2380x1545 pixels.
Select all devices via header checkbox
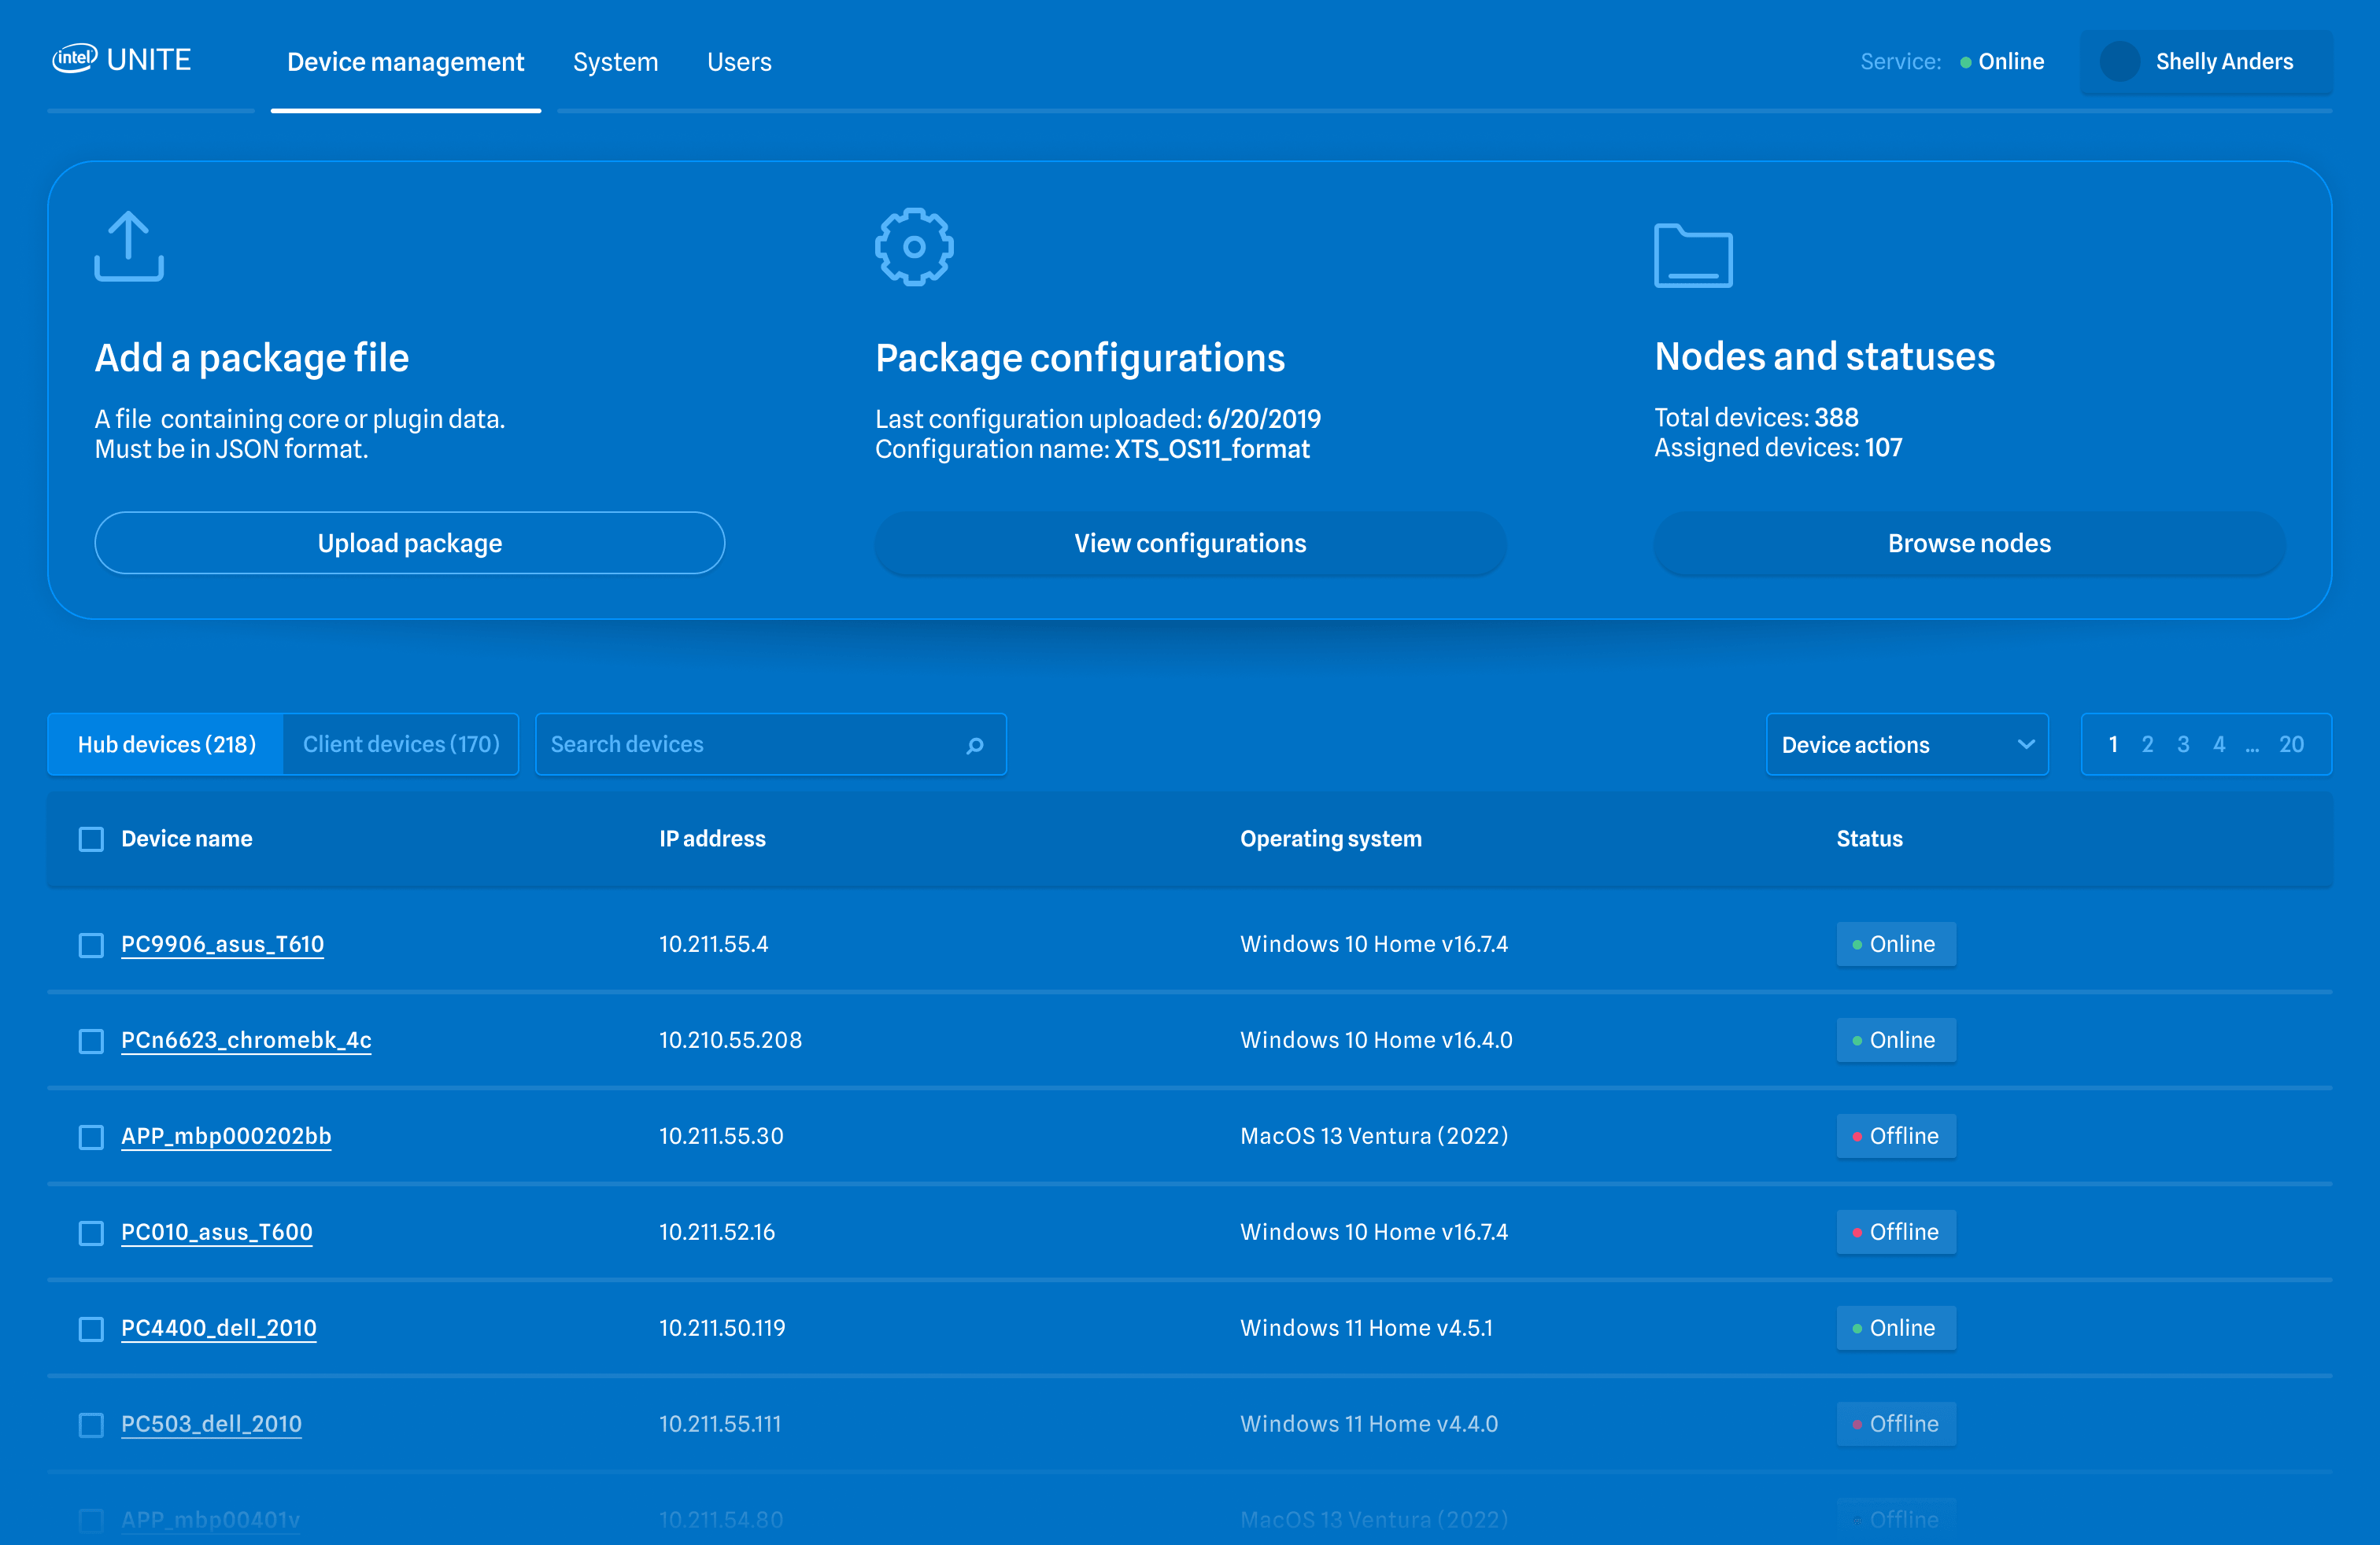click(x=91, y=839)
